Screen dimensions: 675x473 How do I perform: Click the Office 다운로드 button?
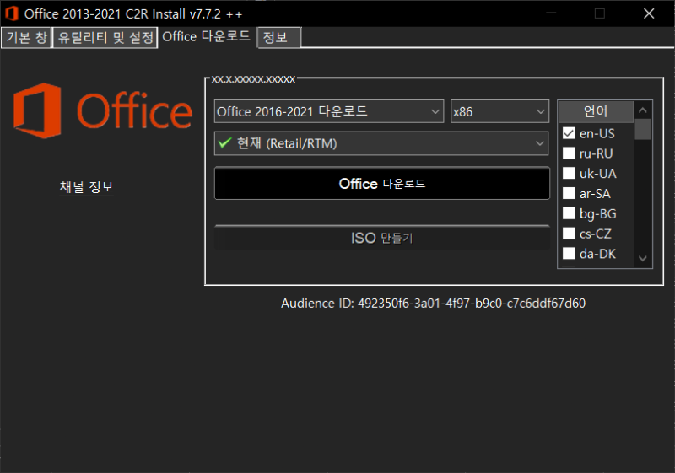[382, 184]
